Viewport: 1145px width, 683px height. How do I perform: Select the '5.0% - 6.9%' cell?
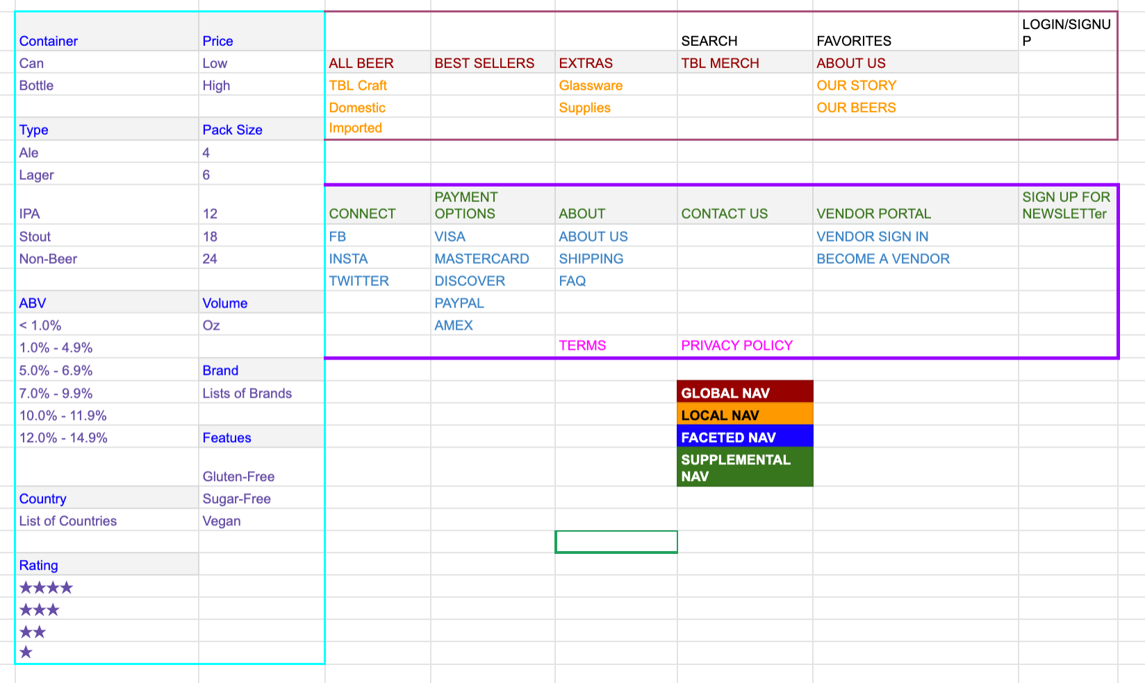coord(107,370)
